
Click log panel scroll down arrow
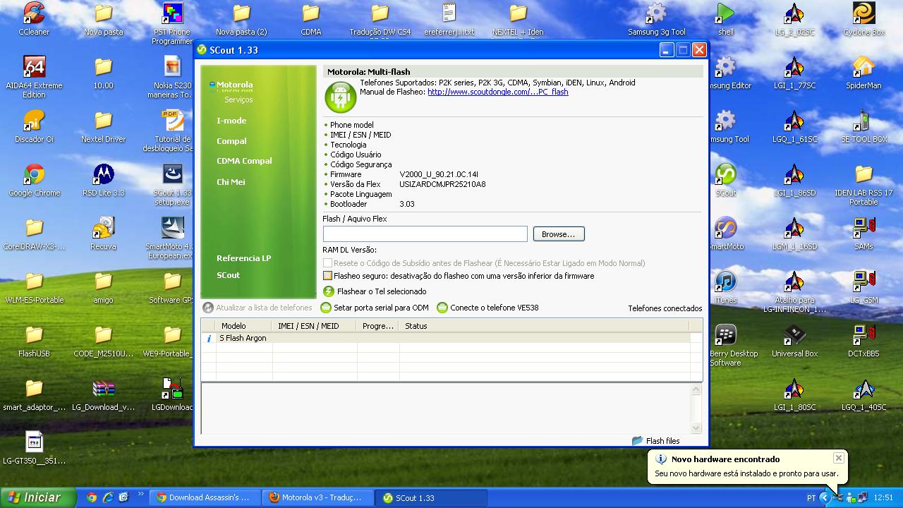696,428
